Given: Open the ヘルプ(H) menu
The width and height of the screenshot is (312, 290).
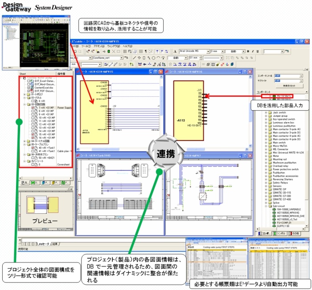Looking at the screenshot, I should 127,46.
